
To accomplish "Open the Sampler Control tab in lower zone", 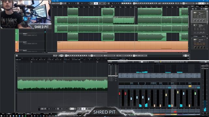I will pyautogui.click(x=36, y=114).
